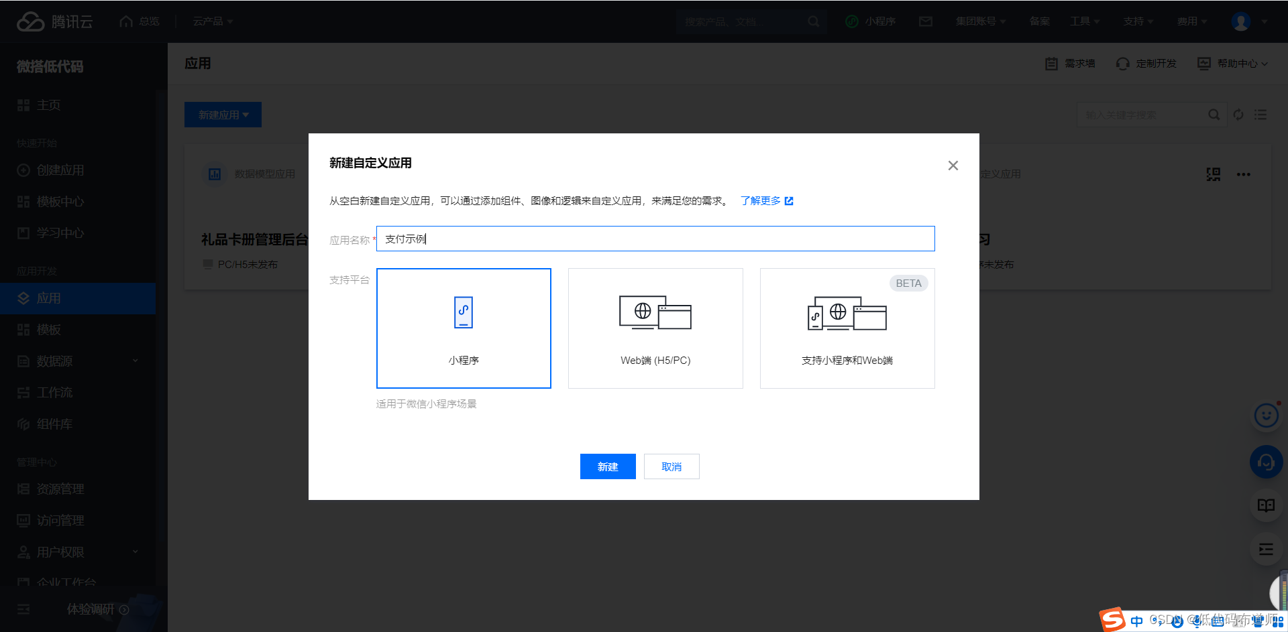Close the 新建自定义应用 dialog
1288x632 pixels.
[x=953, y=166]
